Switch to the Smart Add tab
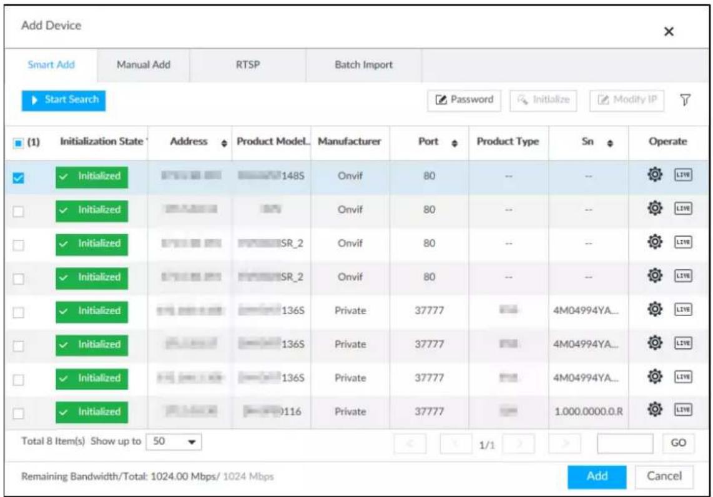Viewport: 713px width, 497px height. (x=51, y=64)
